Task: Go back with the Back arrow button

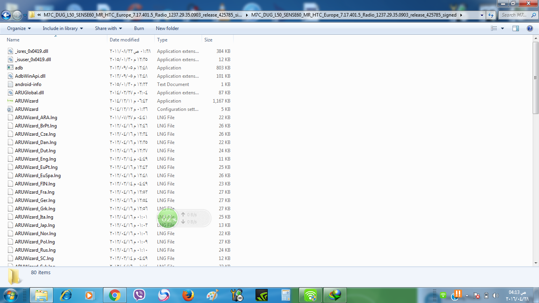Action: [x=6, y=15]
